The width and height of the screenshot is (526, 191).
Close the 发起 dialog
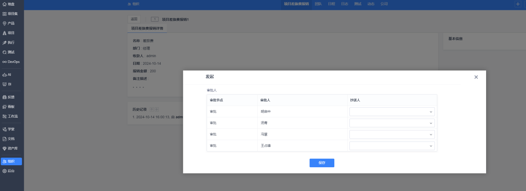click(476, 77)
